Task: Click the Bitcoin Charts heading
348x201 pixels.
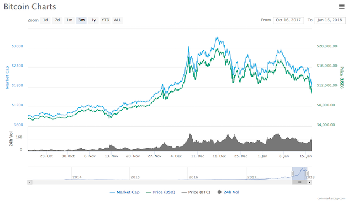Action: pyautogui.click(x=30, y=7)
